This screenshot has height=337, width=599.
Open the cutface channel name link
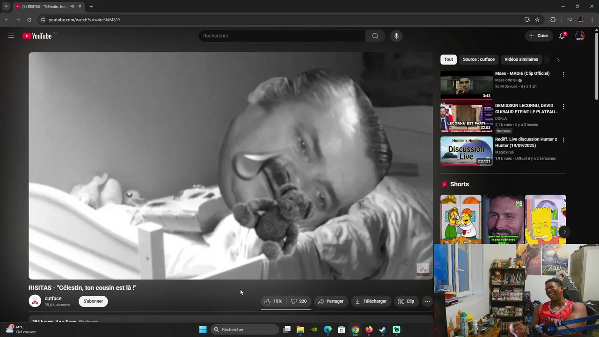coord(53,298)
